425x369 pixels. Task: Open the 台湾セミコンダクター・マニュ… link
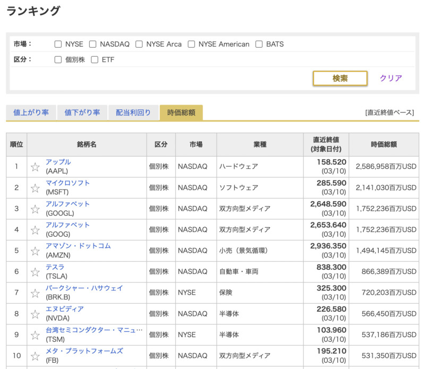click(94, 330)
